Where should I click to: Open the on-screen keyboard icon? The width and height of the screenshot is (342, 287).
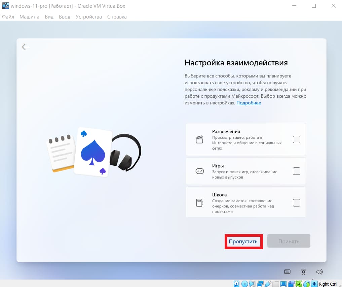tap(287, 272)
